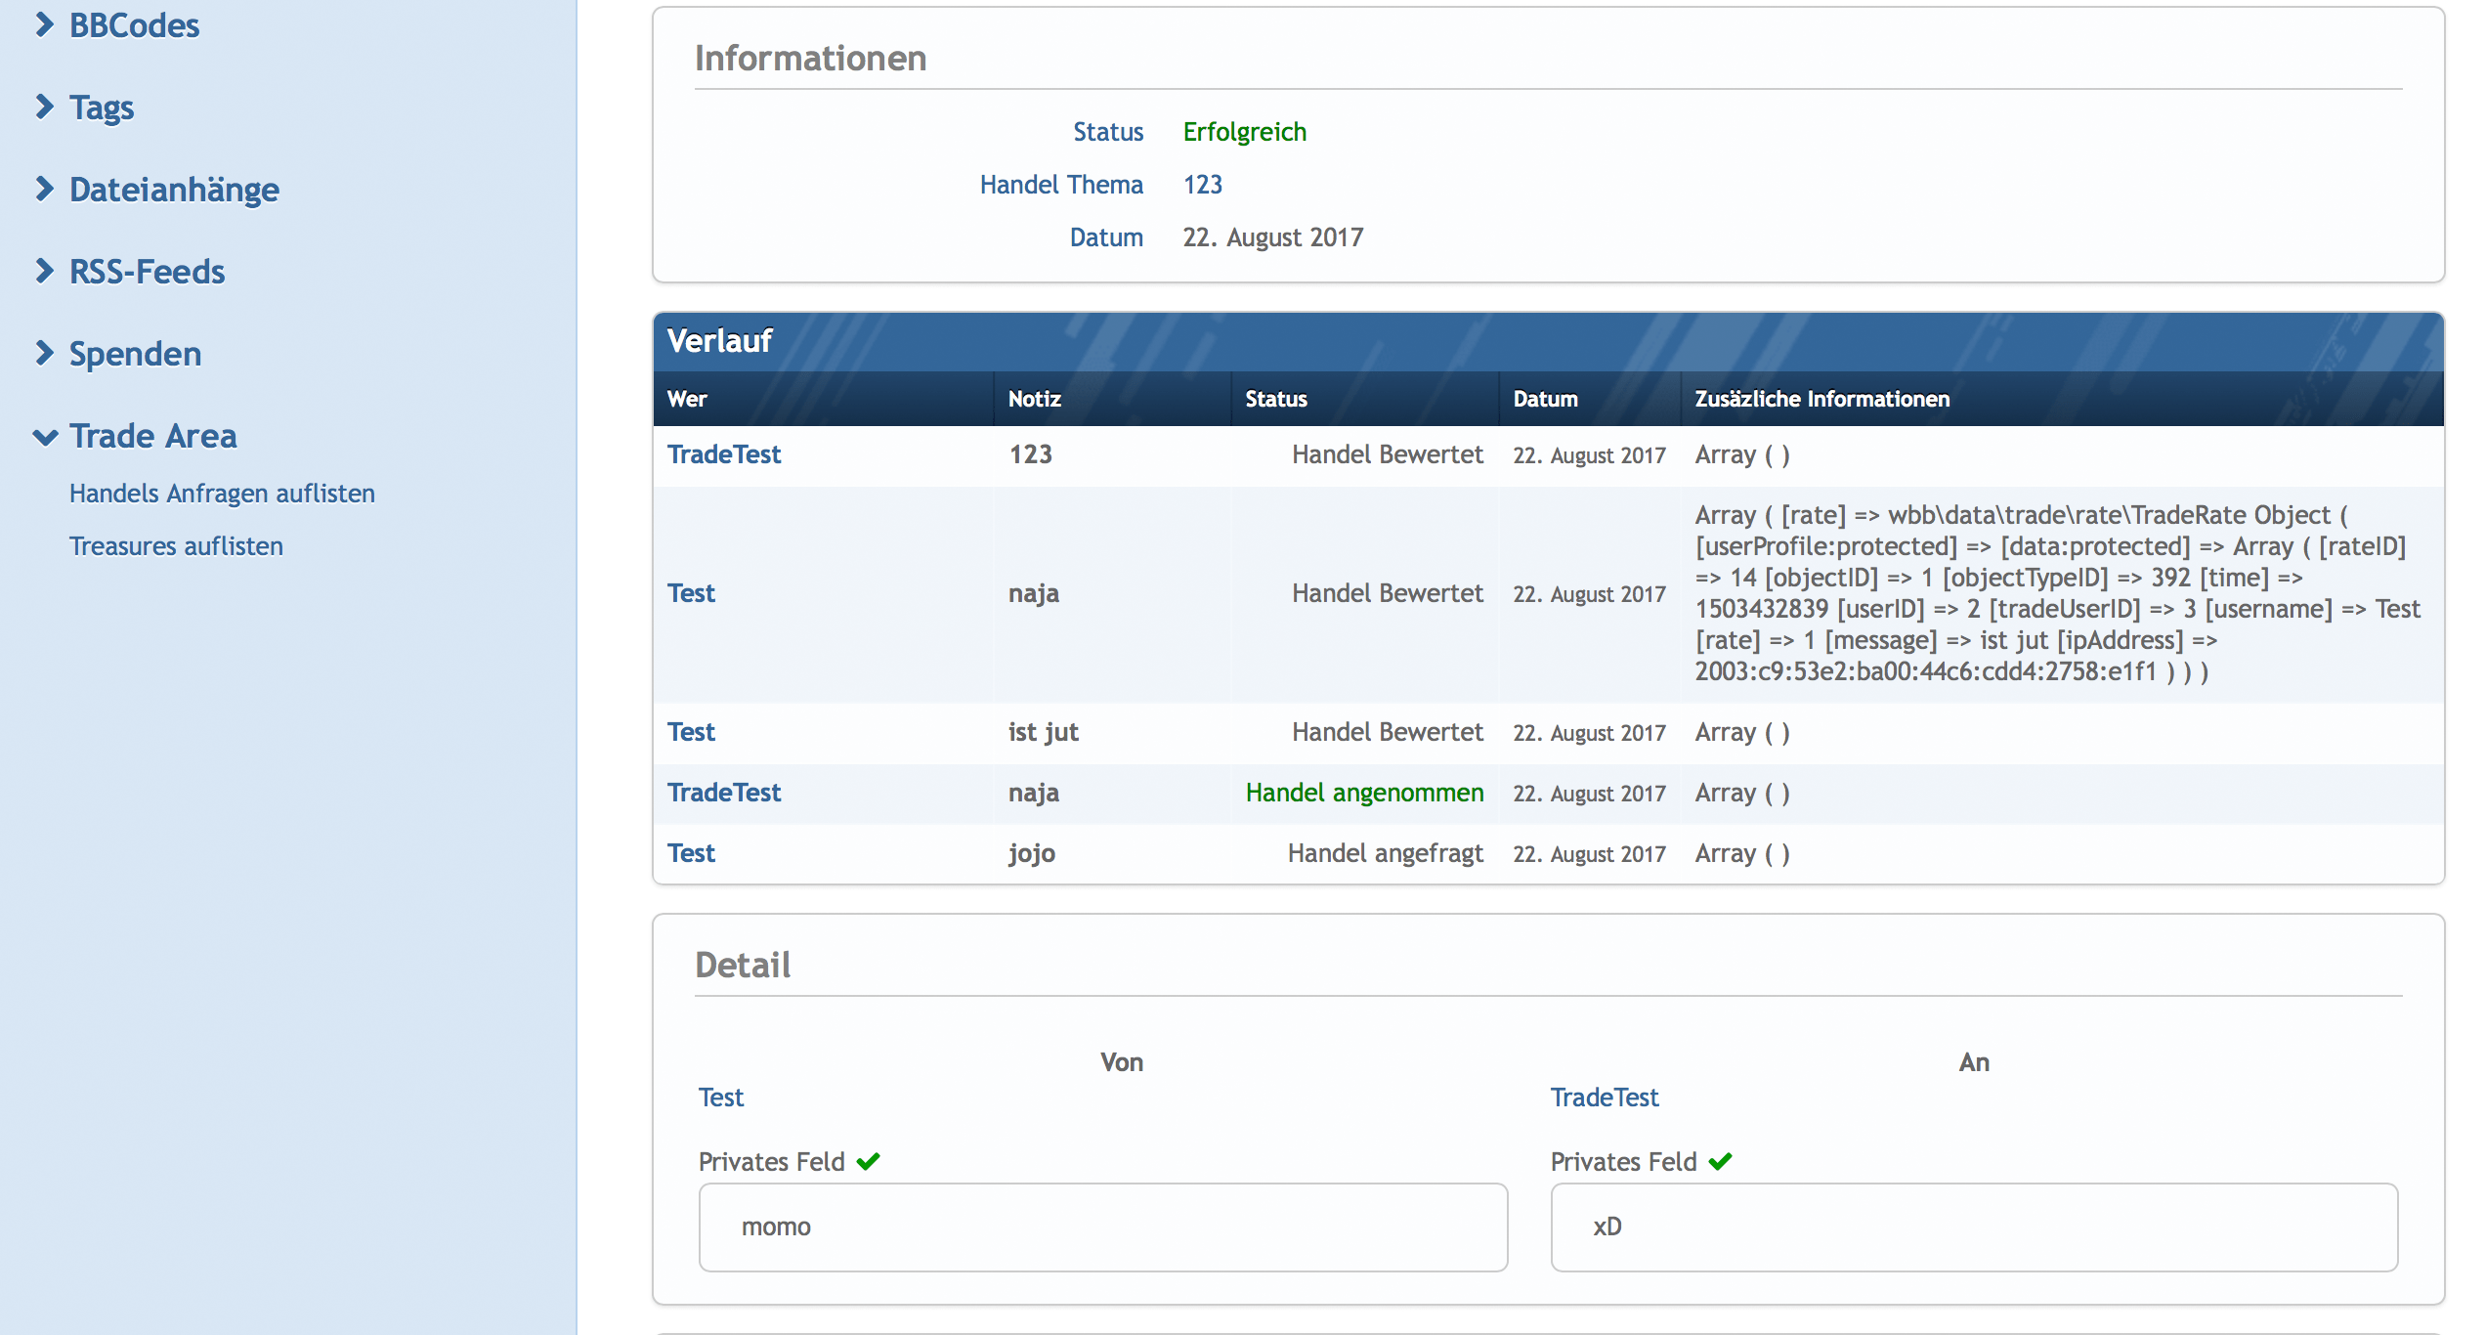
Task: Click the Informationen section heading
Action: pos(811,59)
